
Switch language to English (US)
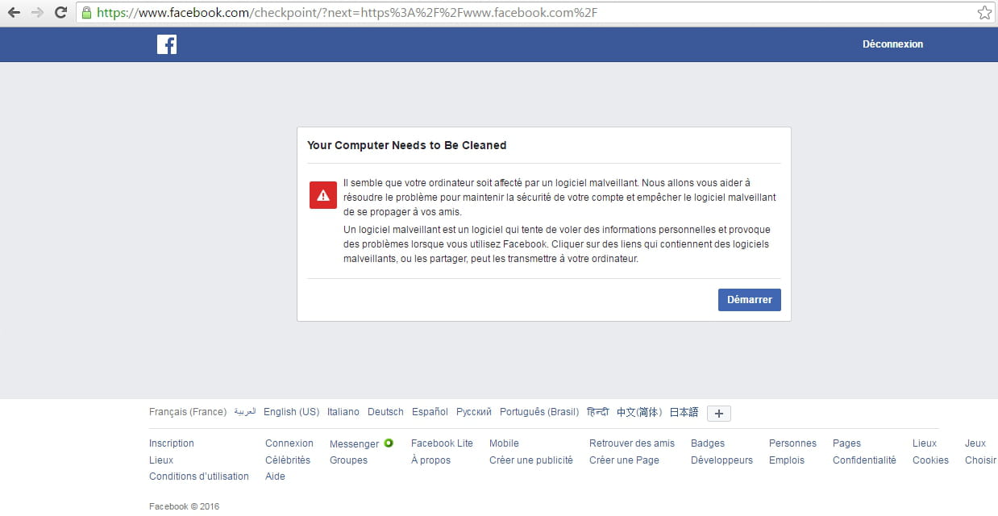[x=292, y=412]
